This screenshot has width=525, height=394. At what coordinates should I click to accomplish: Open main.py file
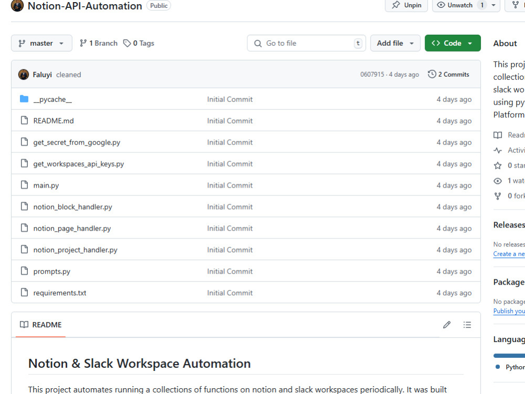tap(46, 185)
